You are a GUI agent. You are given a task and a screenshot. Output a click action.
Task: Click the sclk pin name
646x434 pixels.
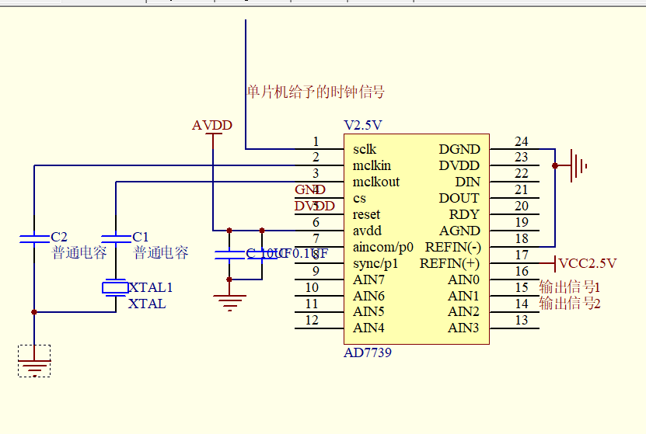365,149
